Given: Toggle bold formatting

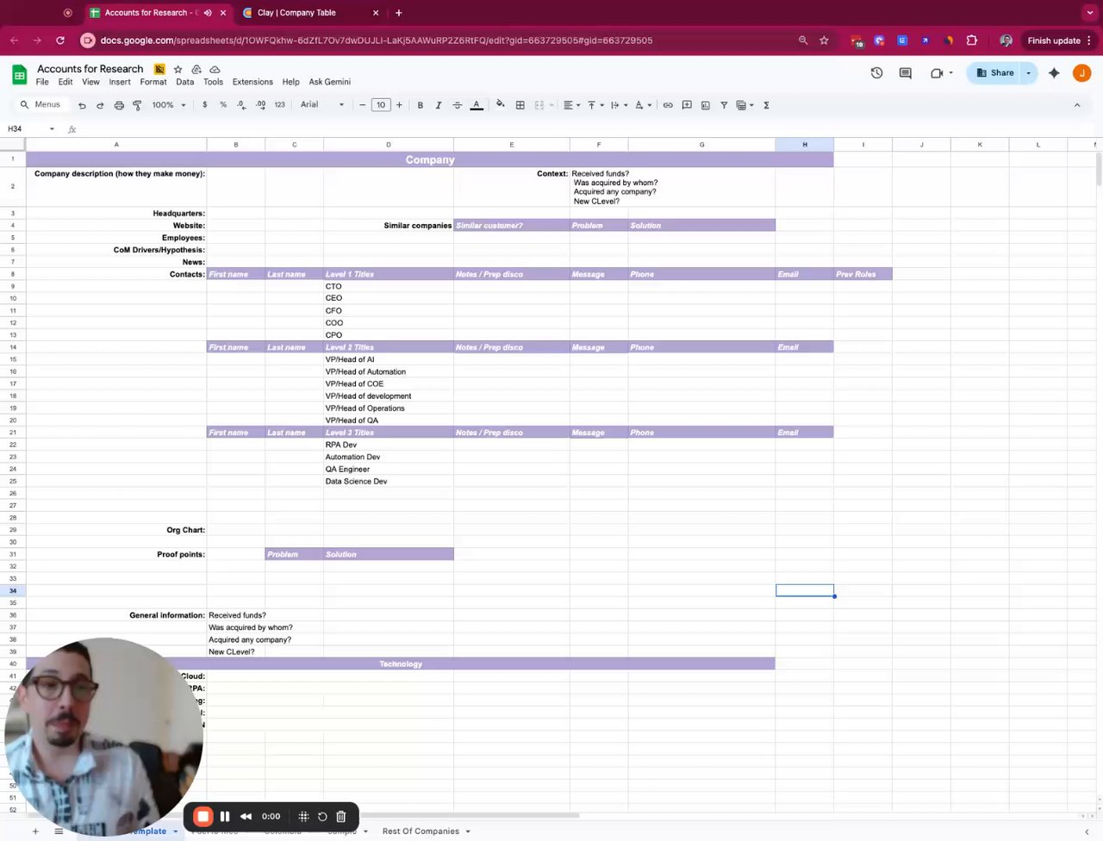Looking at the screenshot, I should pos(421,105).
